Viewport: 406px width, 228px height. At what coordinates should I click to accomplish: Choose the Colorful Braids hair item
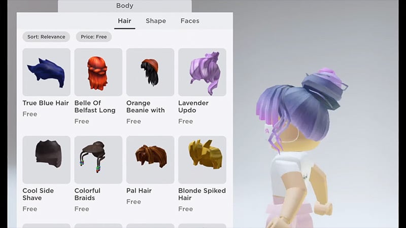coord(98,160)
